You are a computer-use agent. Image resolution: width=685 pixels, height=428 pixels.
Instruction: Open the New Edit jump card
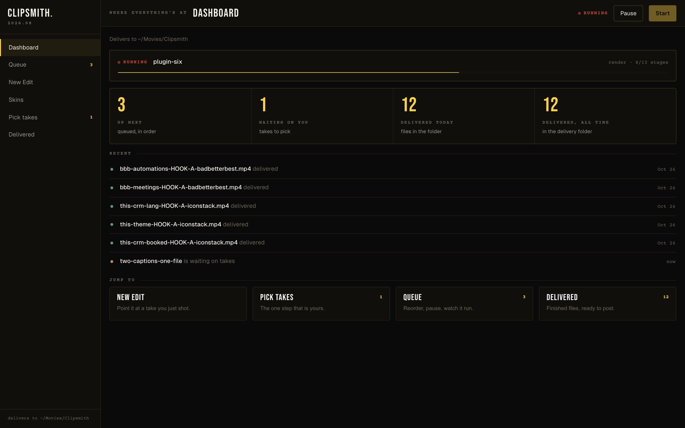coord(178,303)
